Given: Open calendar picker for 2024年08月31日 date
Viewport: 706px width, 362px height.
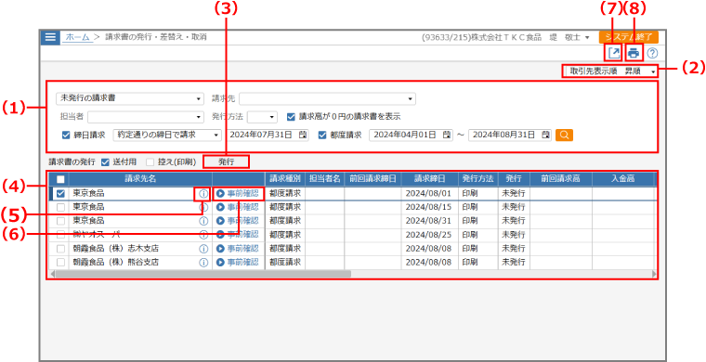Looking at the screenshot, I should 545,135.
